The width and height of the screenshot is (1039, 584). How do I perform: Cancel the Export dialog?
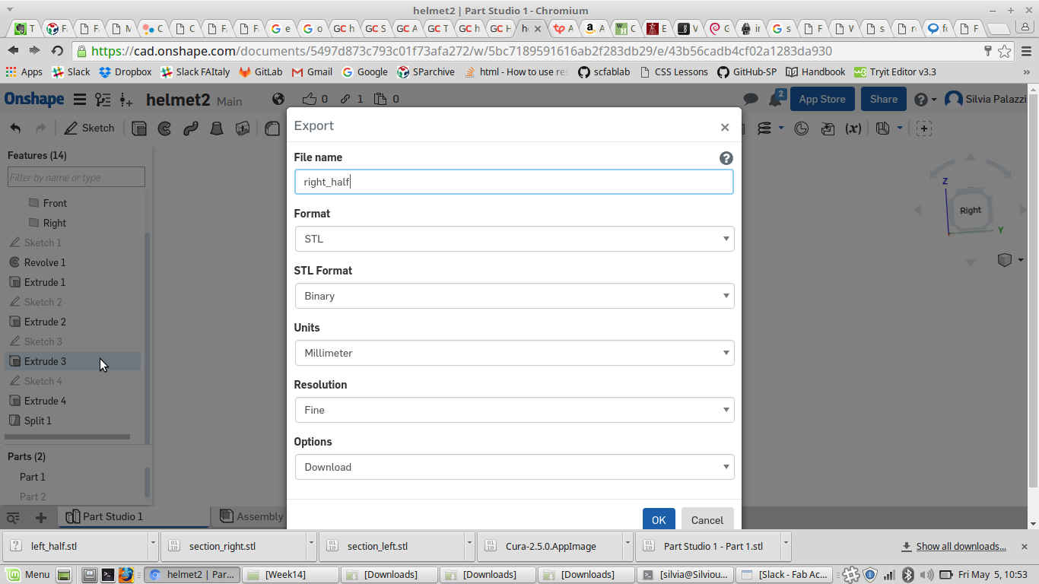click(x=707, y=520)
